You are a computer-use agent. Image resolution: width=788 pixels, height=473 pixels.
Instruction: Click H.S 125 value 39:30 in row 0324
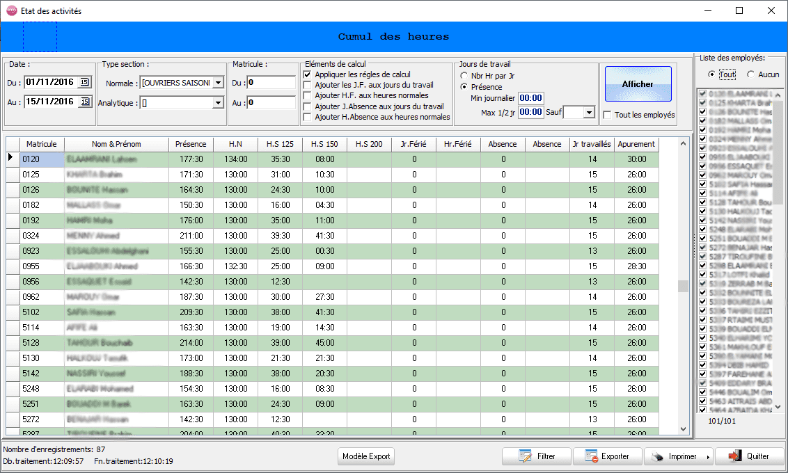pyautogui.click(x=280, y=236)
